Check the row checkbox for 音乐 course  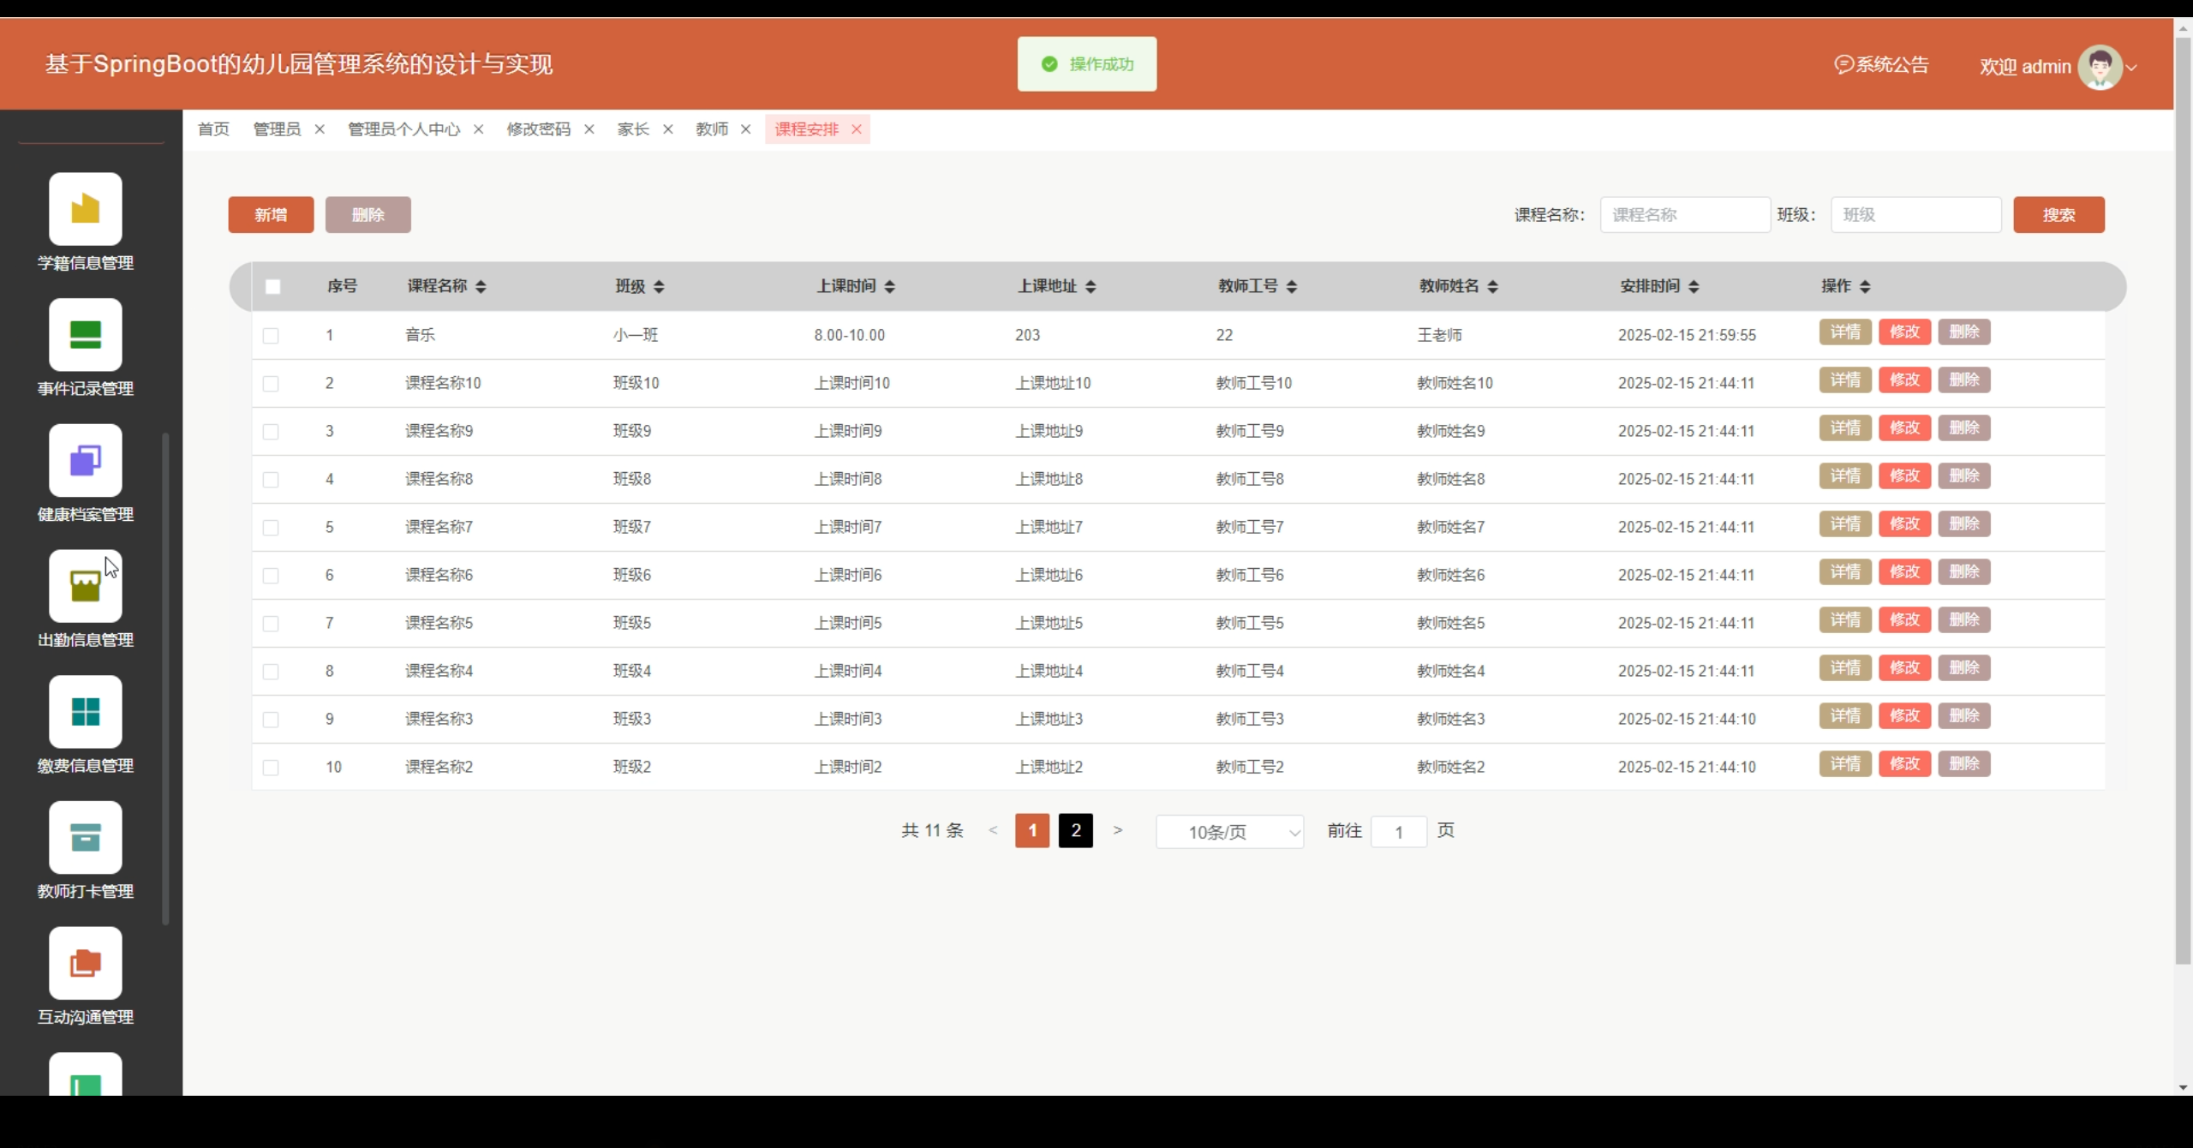coord(271,336)
